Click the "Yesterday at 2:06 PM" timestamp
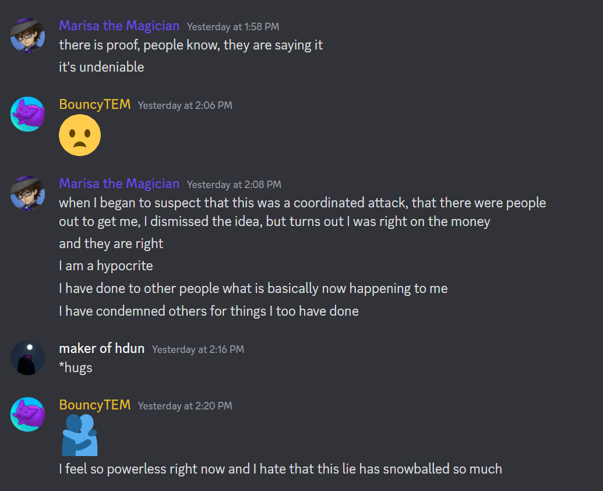Viewport: 603px width, 491px height. click(185, 105)
